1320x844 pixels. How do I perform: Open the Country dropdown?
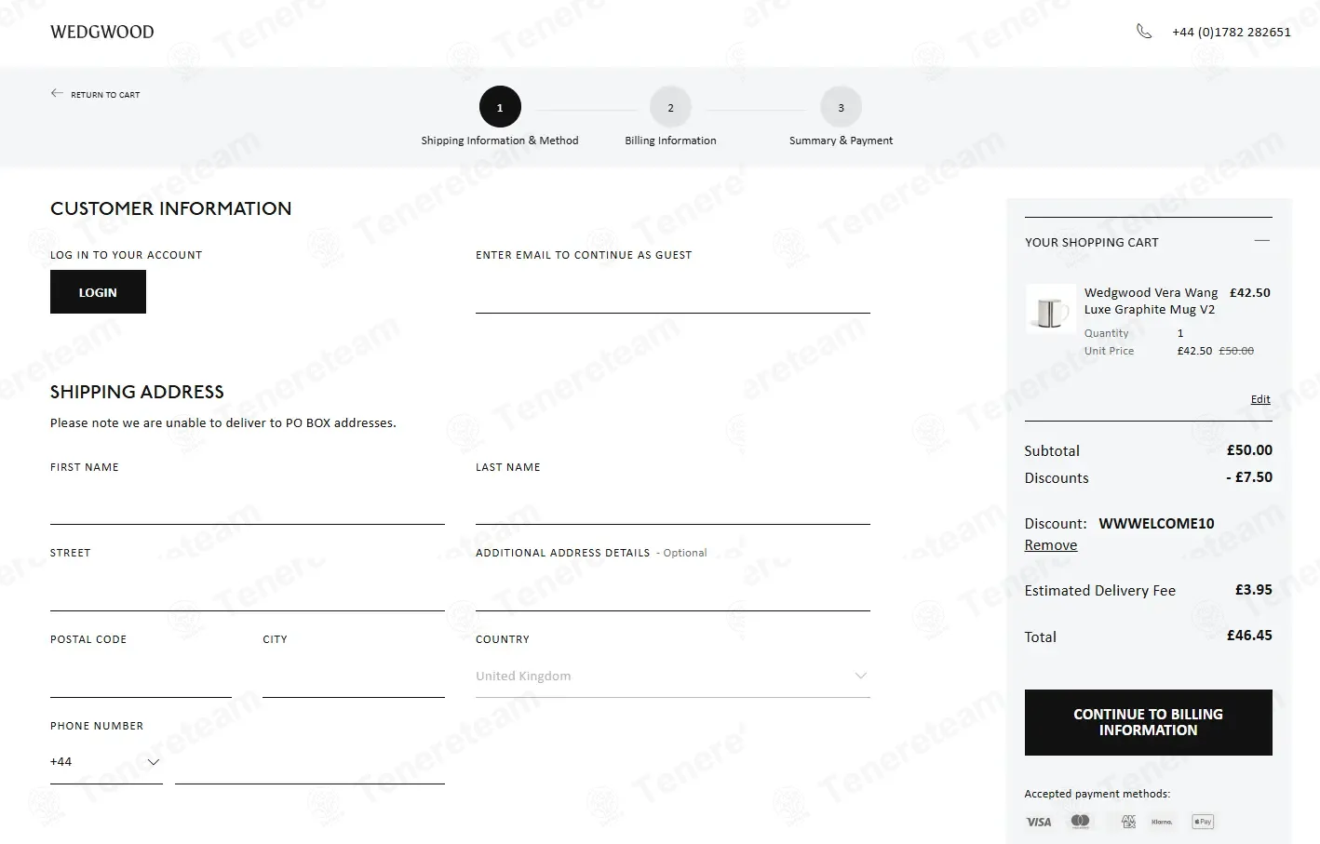tap(673, 677)
